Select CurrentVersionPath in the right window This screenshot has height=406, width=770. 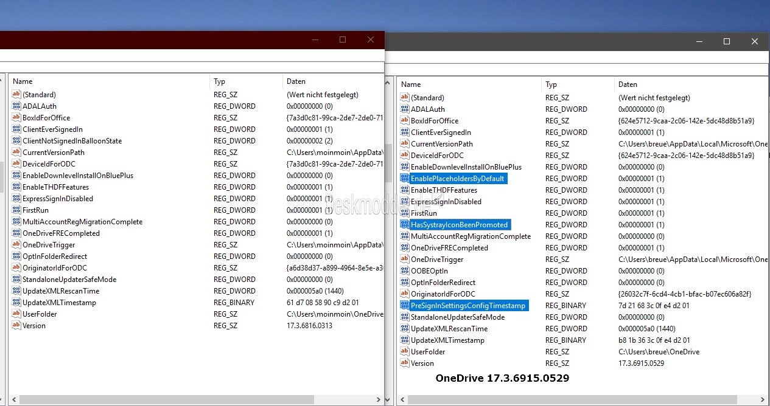(x=442, y=143)
